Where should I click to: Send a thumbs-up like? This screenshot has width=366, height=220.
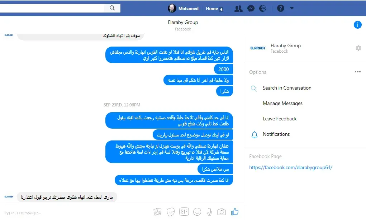tap(234, 212)
